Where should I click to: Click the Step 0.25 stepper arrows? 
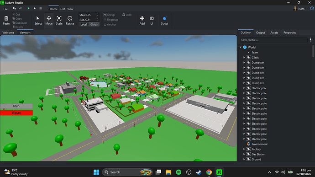[98, 15]
